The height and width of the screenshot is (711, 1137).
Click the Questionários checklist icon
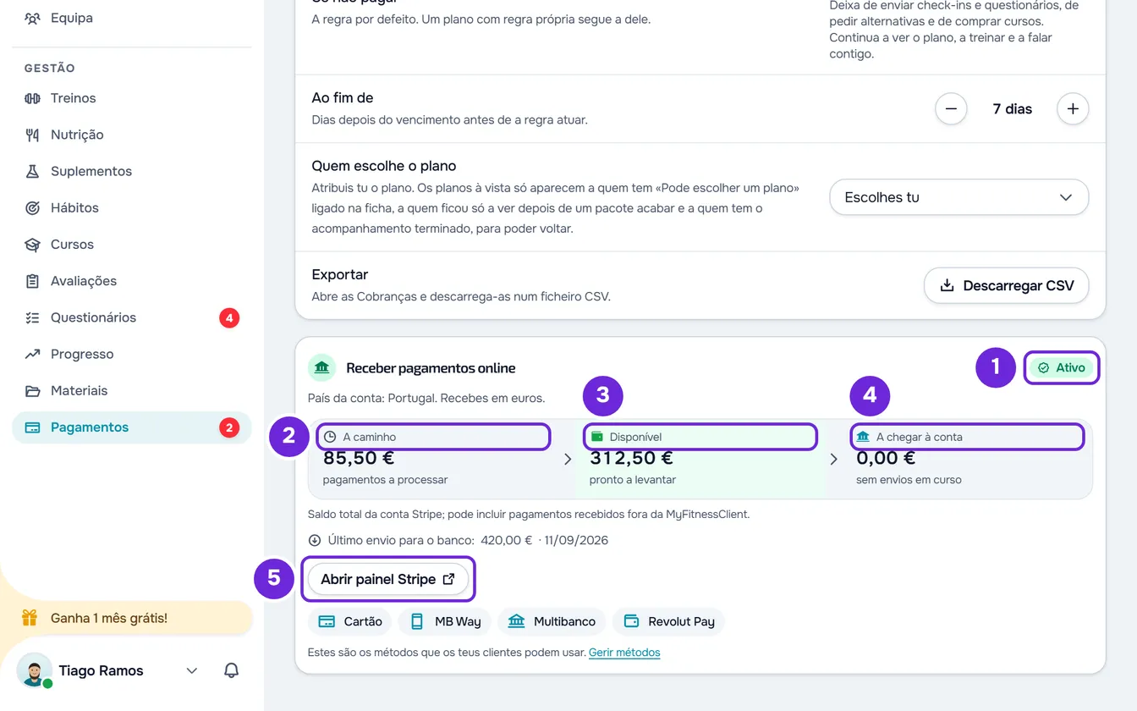[32, 317]
